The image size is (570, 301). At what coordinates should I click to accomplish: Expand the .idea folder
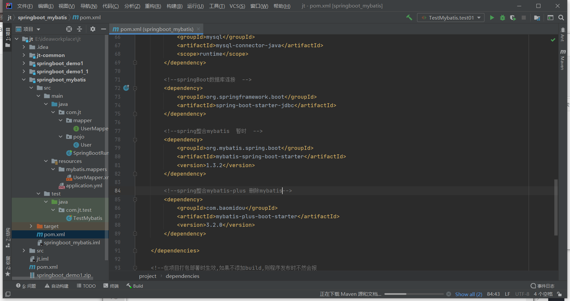(24, 47)
